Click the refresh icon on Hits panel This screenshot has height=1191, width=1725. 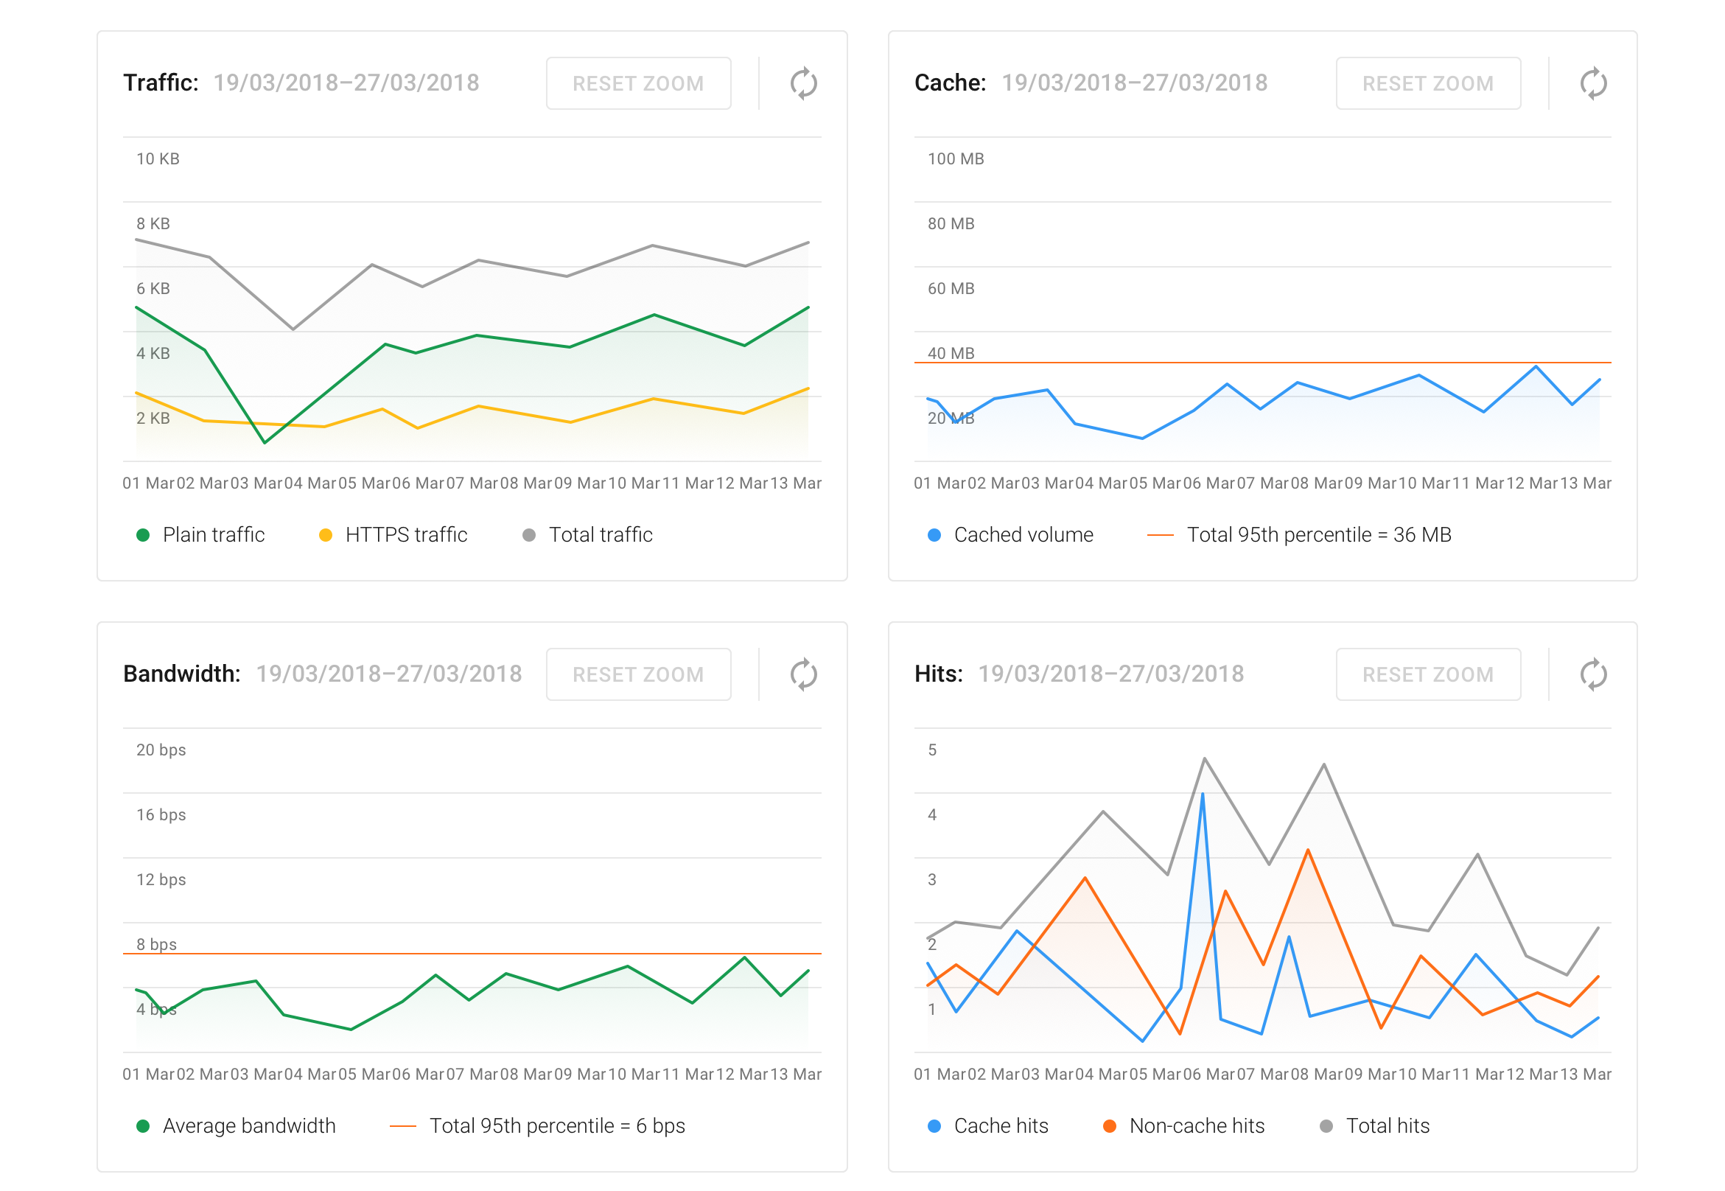coord(1593,674)
